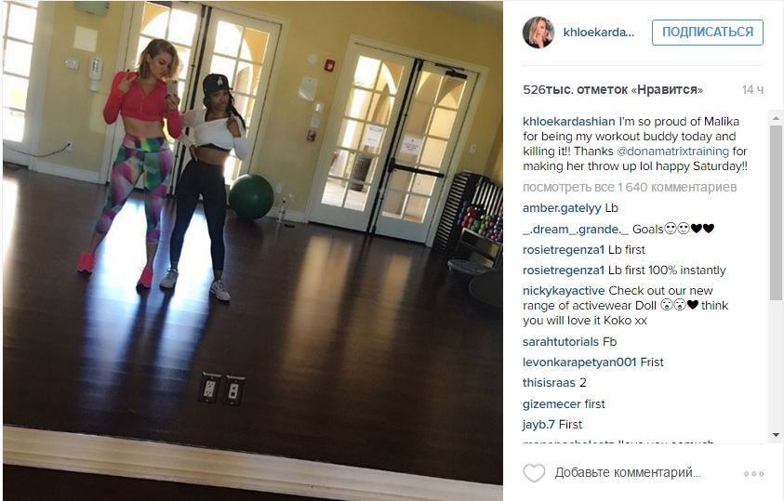Click the comments scrollbar thumb
The height and width of the screenshot is (501, 784).
point(776,212)
